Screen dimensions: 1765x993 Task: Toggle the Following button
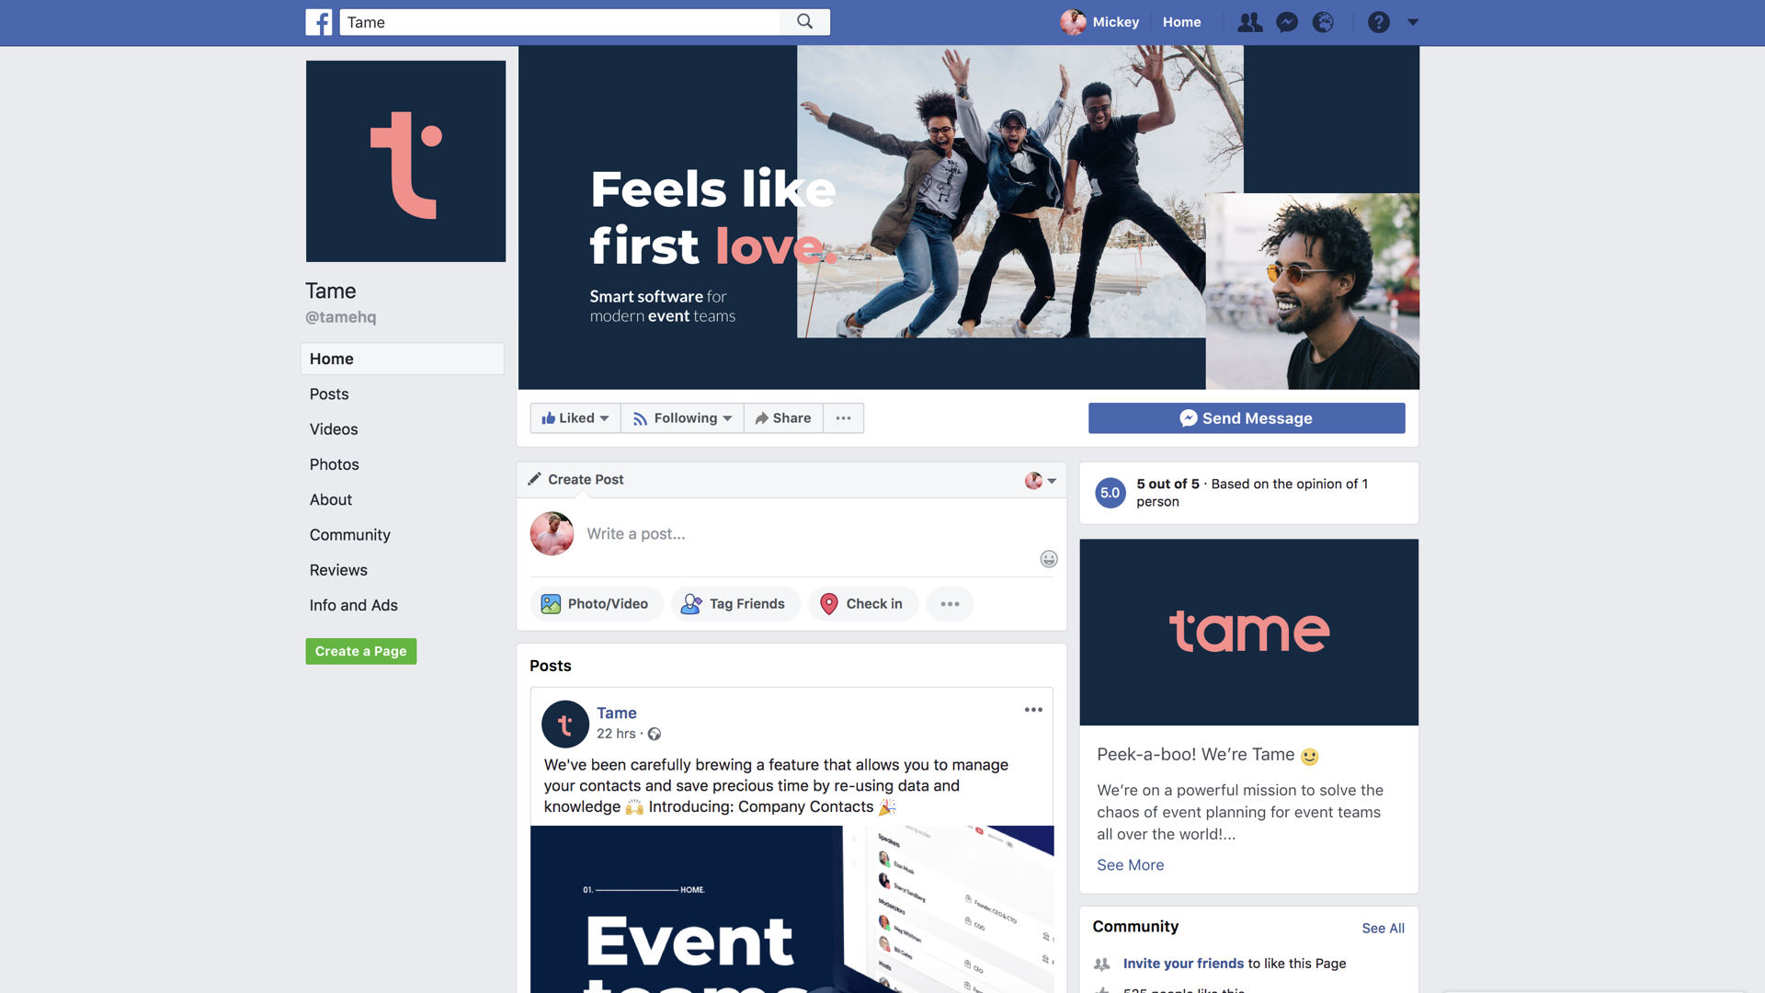pos(682,418)
